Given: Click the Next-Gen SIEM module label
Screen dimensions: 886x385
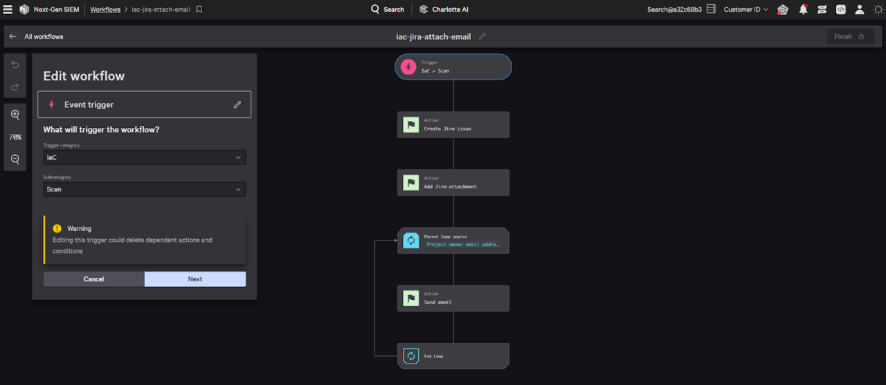Looking at the screenshot, I should coord(56,10).
